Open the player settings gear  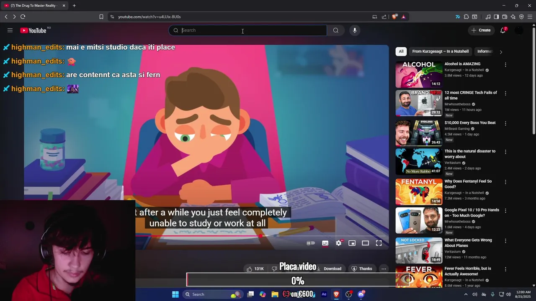(338, 243)
